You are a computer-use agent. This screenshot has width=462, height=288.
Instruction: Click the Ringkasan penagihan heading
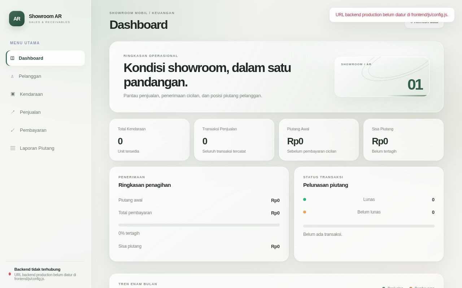tap(145, 185)
